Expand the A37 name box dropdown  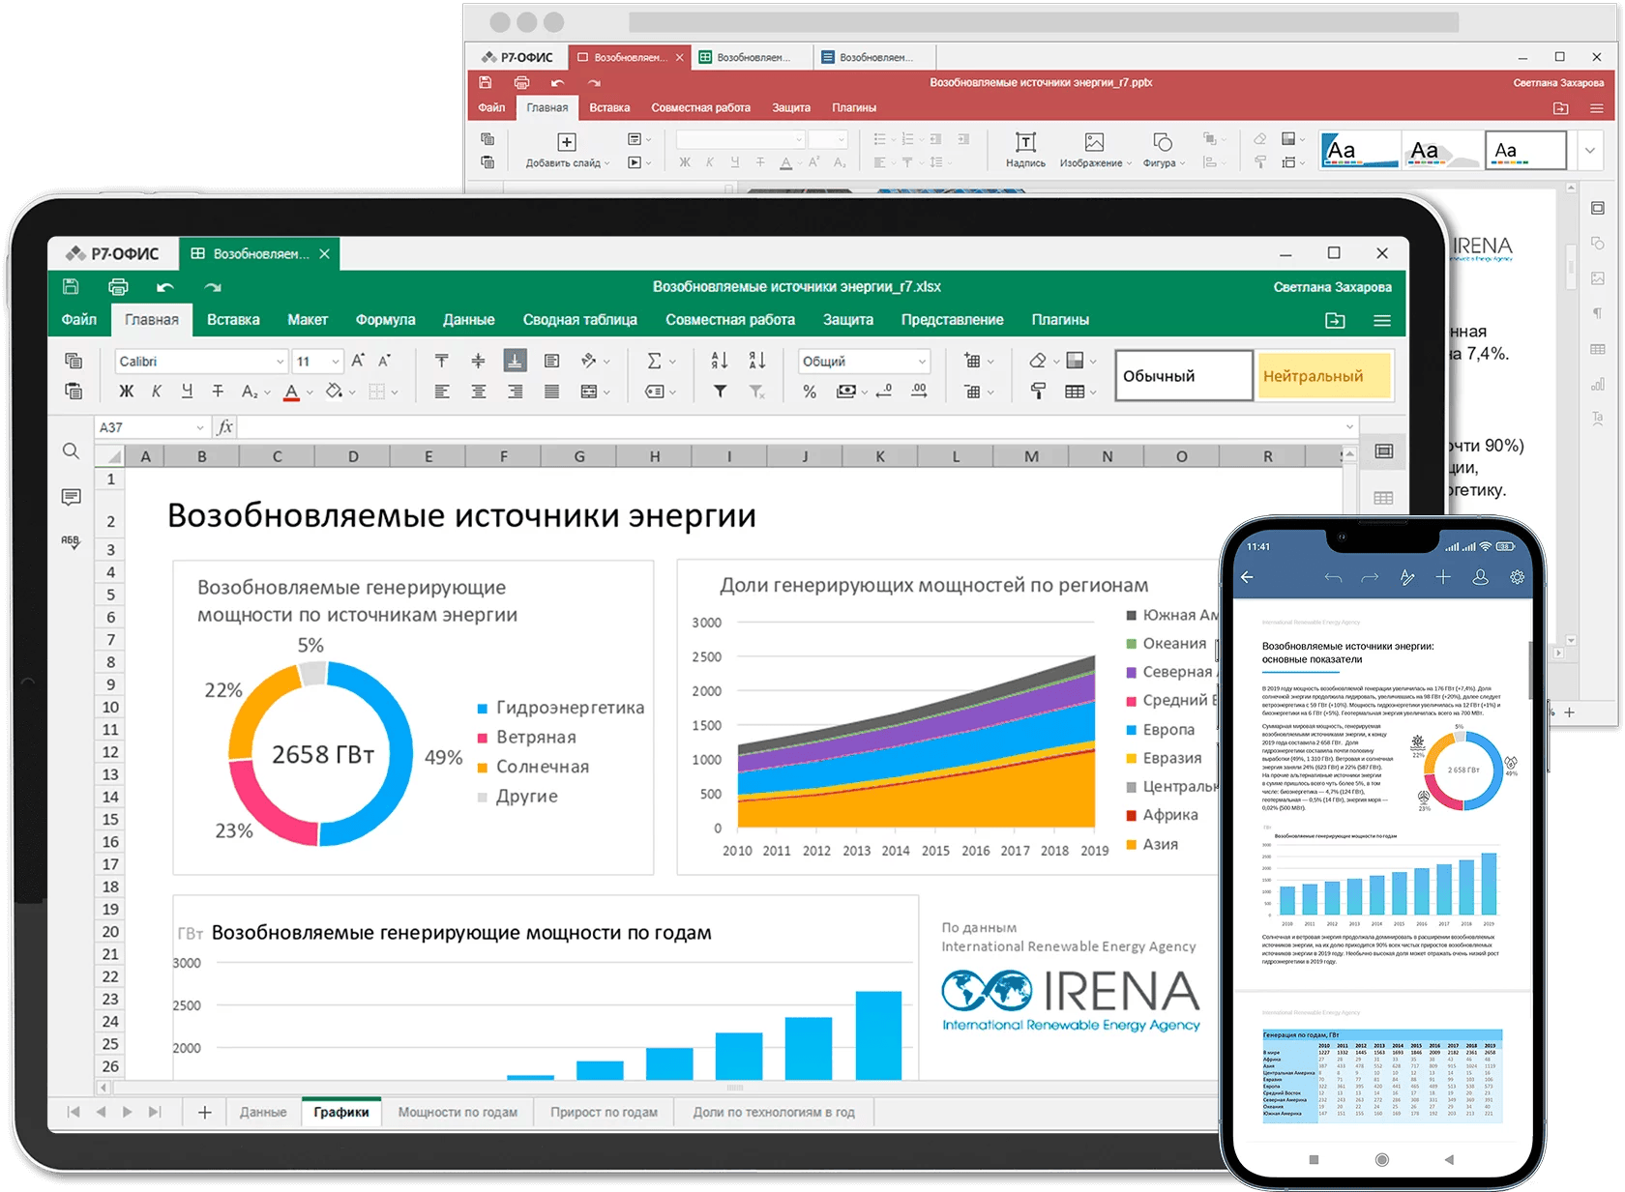(x=200, y=427)
